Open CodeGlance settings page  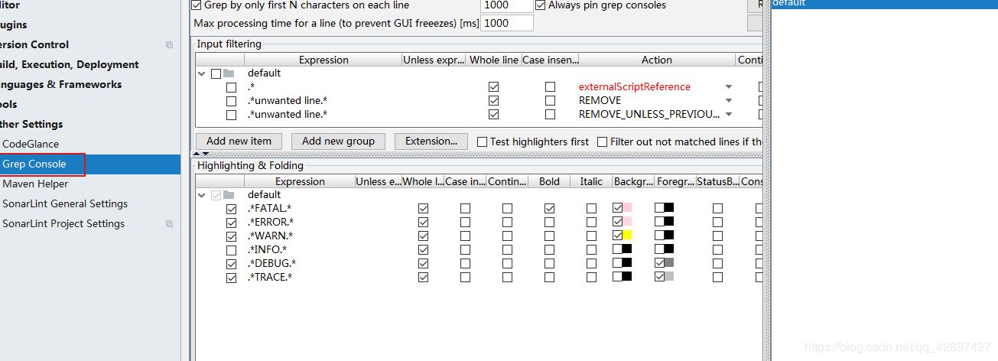pyautogui.click(x=31, y=144)
